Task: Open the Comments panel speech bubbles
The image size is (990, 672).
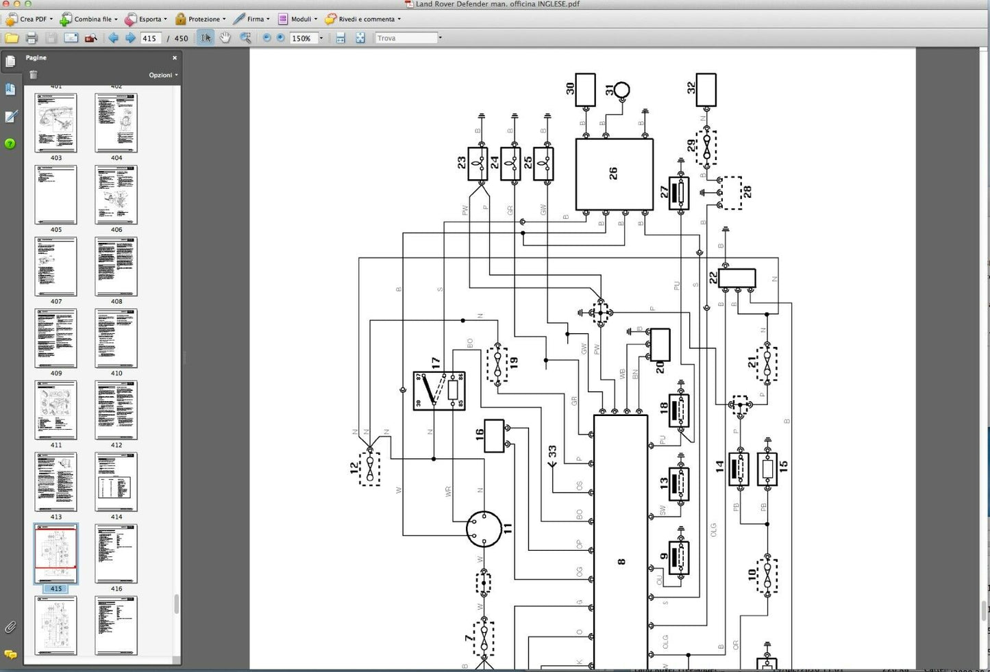Action: pyautogui.click(x=10, y=654)
